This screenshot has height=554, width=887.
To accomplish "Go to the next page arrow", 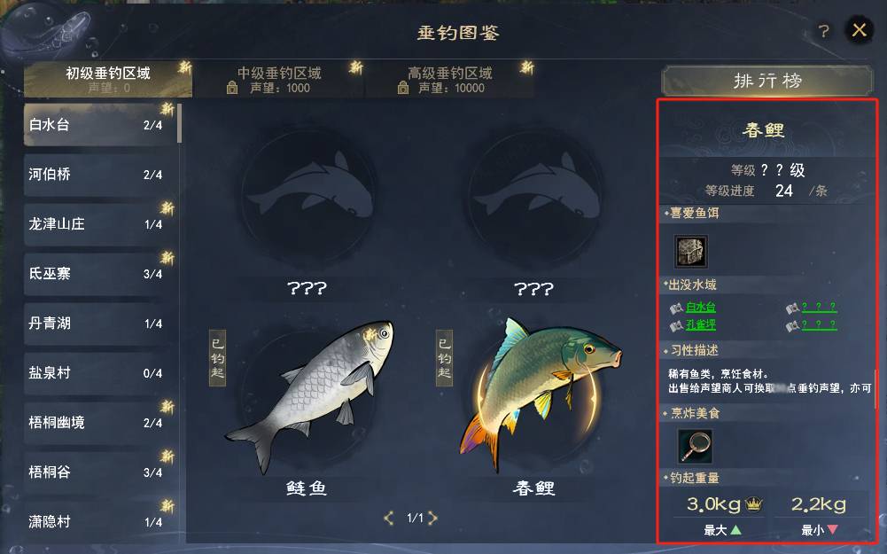I will 432,518.
